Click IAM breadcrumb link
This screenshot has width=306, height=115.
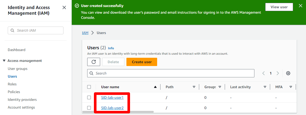tap(85, 33)
